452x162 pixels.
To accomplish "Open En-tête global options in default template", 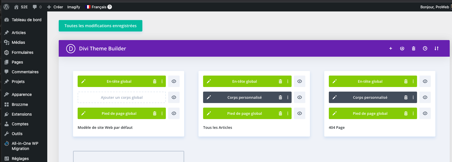I will tap(162, 81).
